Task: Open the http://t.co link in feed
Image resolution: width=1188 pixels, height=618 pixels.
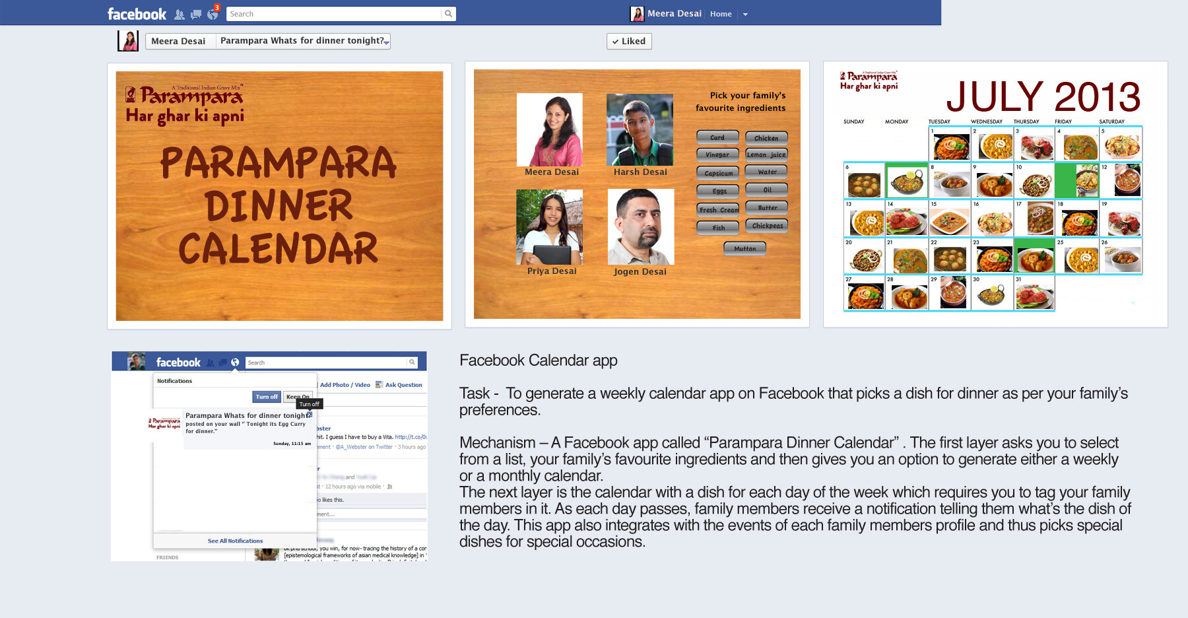Action: pyautogui.click(x=411, y=437)
